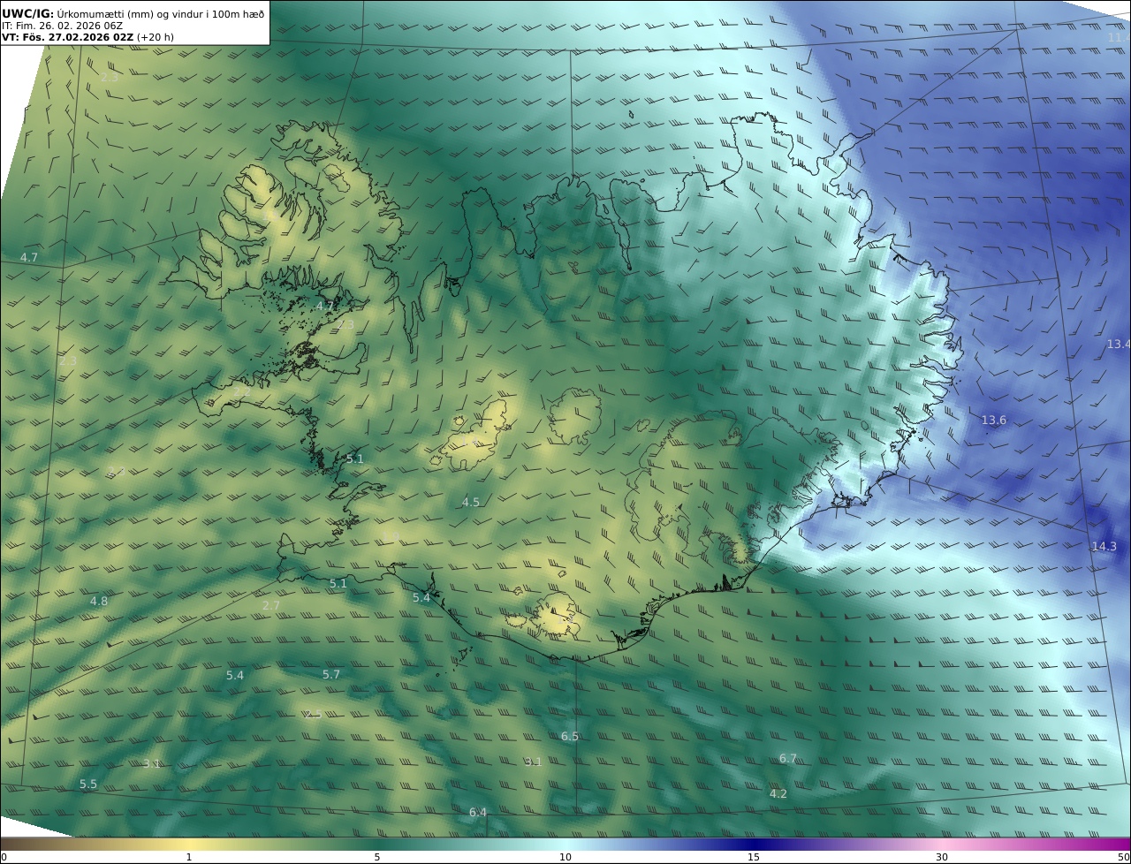
Task: Click the 6.7 value on the map
Action: [x=788, y=758]
